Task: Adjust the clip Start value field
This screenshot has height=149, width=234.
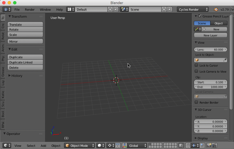Action: point(210,82)
